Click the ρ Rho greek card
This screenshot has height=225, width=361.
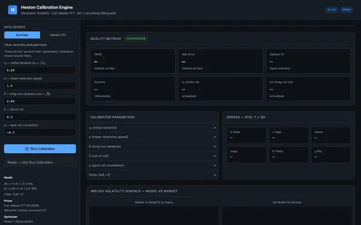(x=331, y=155)
